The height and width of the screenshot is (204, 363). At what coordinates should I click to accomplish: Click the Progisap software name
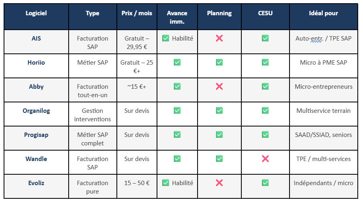pyautogui.click(x=36, y=135)
